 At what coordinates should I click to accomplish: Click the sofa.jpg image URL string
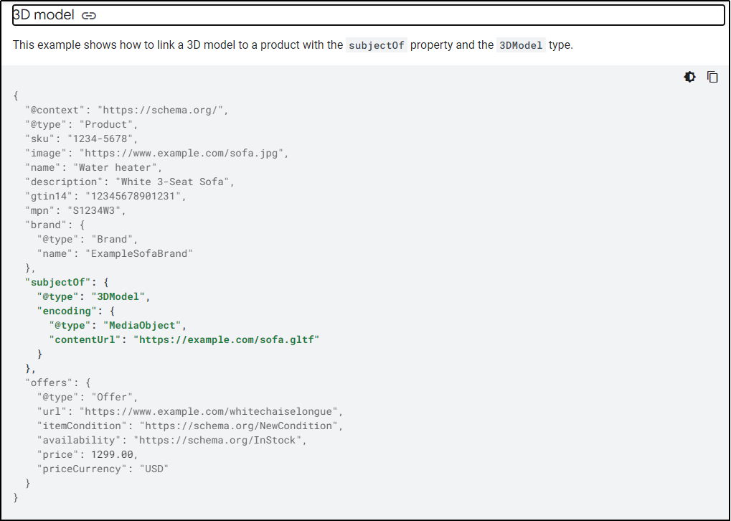pyautogui.click(x=184, y=153)
